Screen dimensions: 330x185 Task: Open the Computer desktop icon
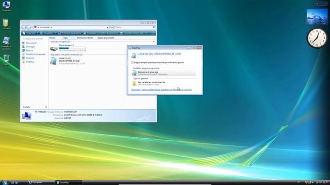[x=6, y=6]
